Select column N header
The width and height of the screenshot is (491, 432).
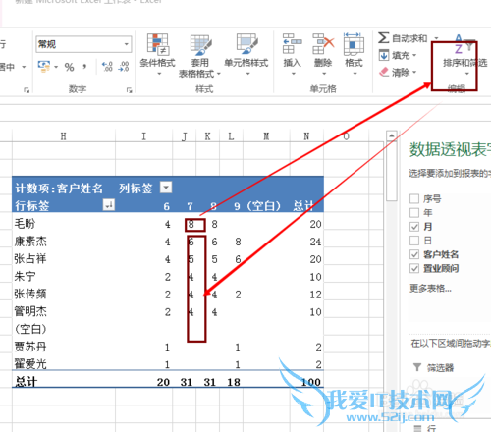click(306, 136)
